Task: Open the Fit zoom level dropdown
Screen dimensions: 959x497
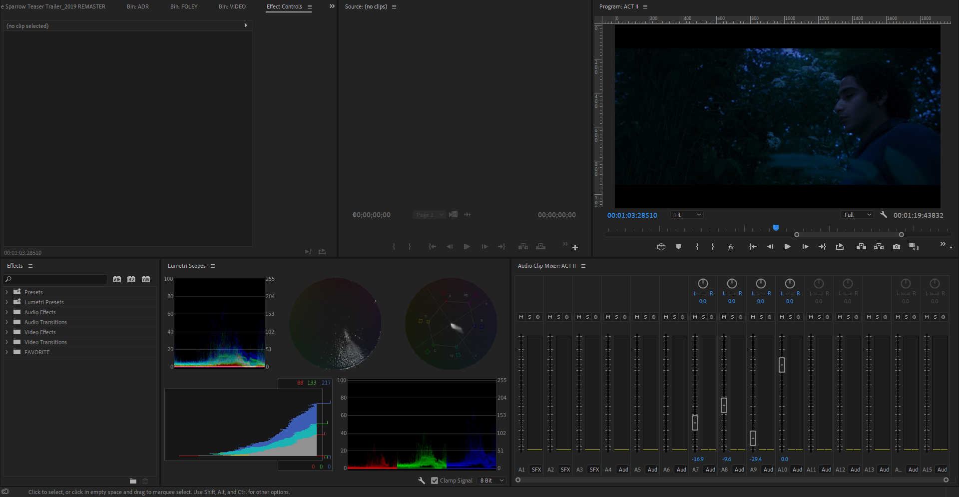Action: coord(687,215)
